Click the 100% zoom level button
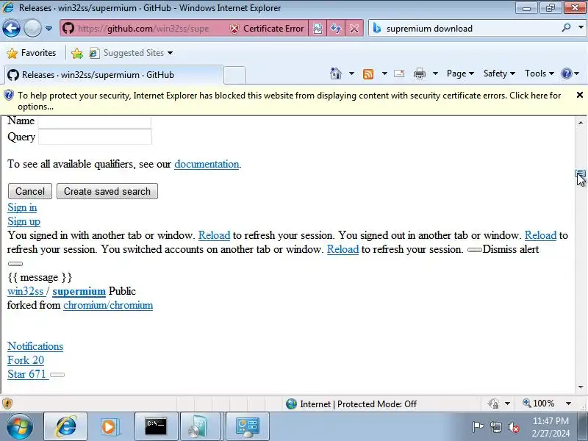588x441 pixels. pyautogui.click(x=539, y=404)
